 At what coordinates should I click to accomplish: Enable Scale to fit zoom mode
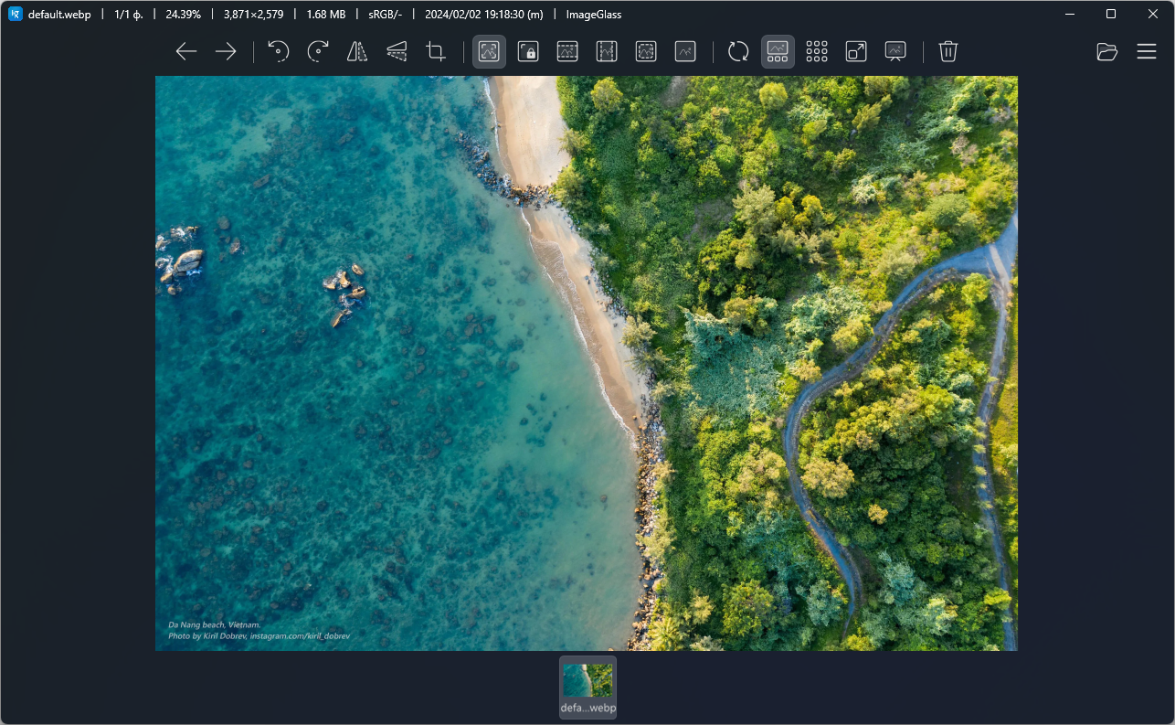(646, 52)
